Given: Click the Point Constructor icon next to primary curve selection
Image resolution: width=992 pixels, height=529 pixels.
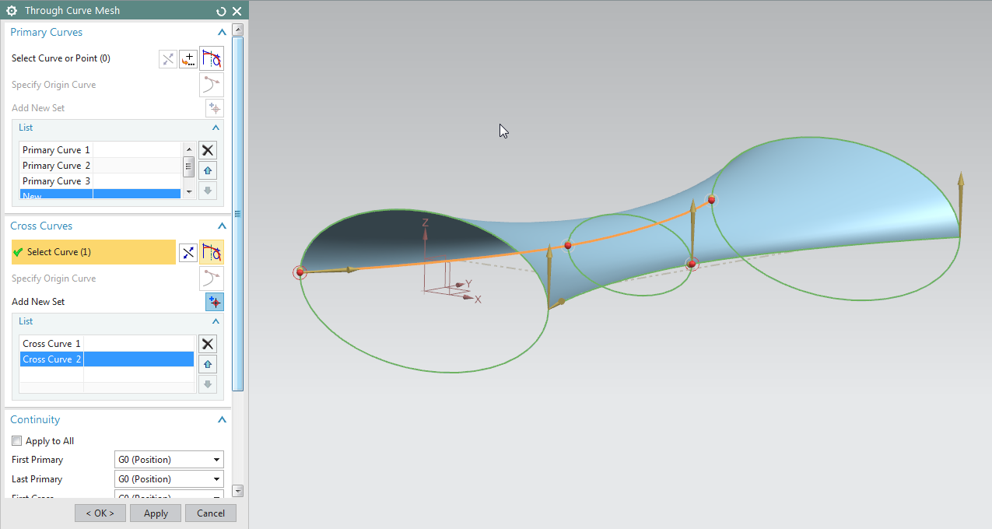Looking at the screenshot, I should coord(188,58).
